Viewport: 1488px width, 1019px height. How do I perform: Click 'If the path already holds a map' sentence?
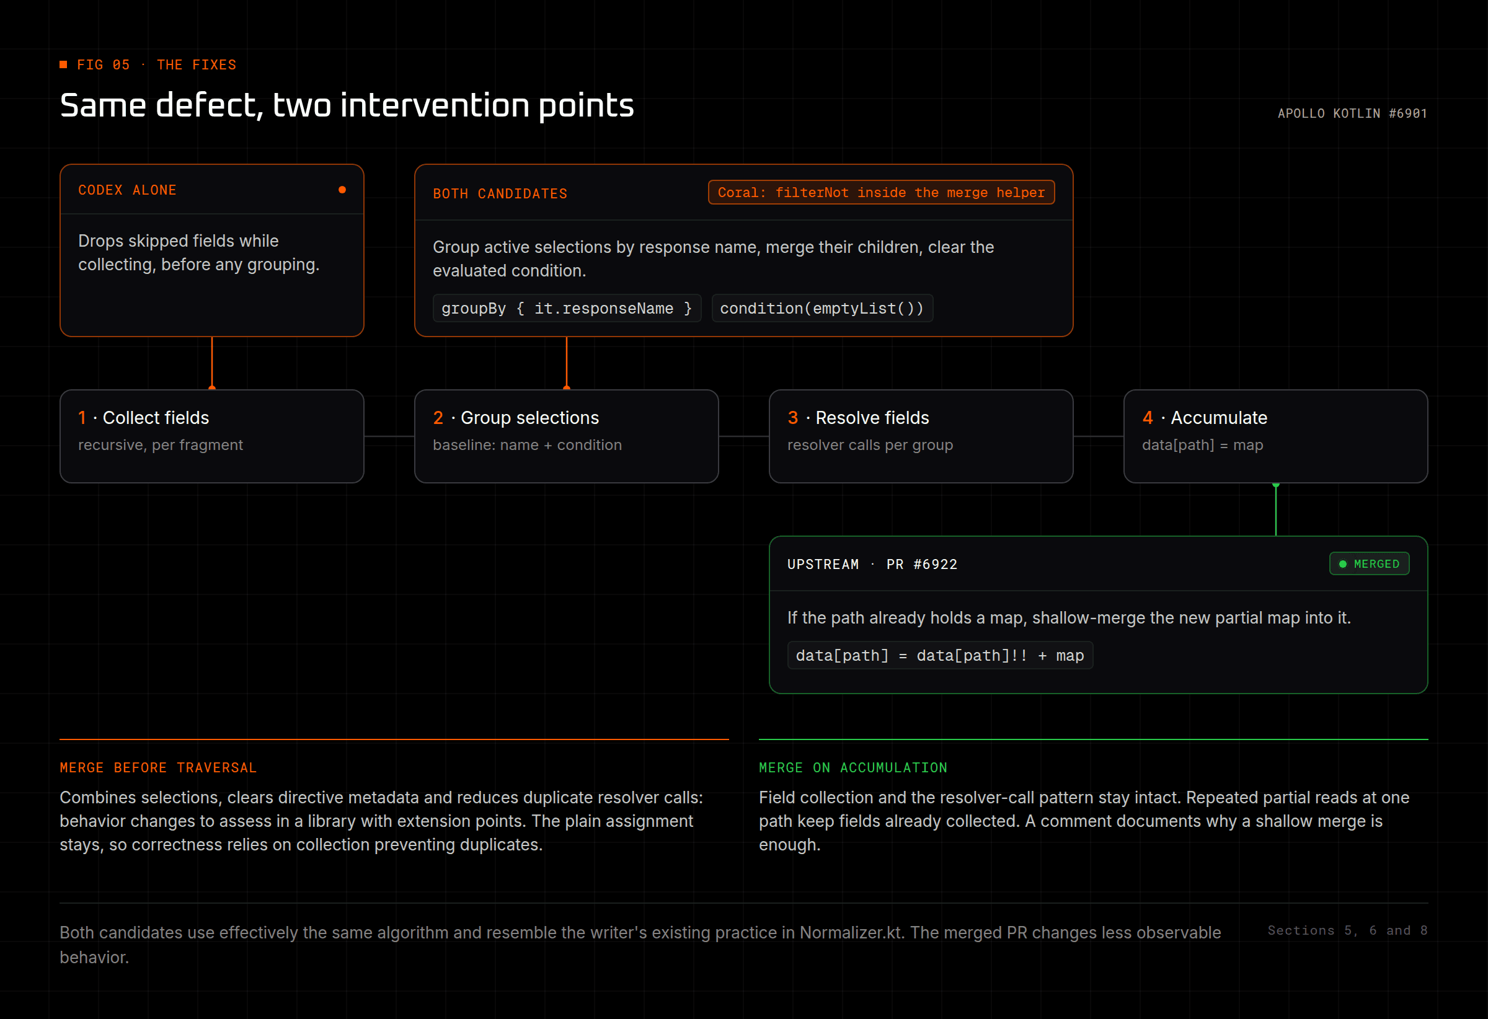[x=1069, y=617]
